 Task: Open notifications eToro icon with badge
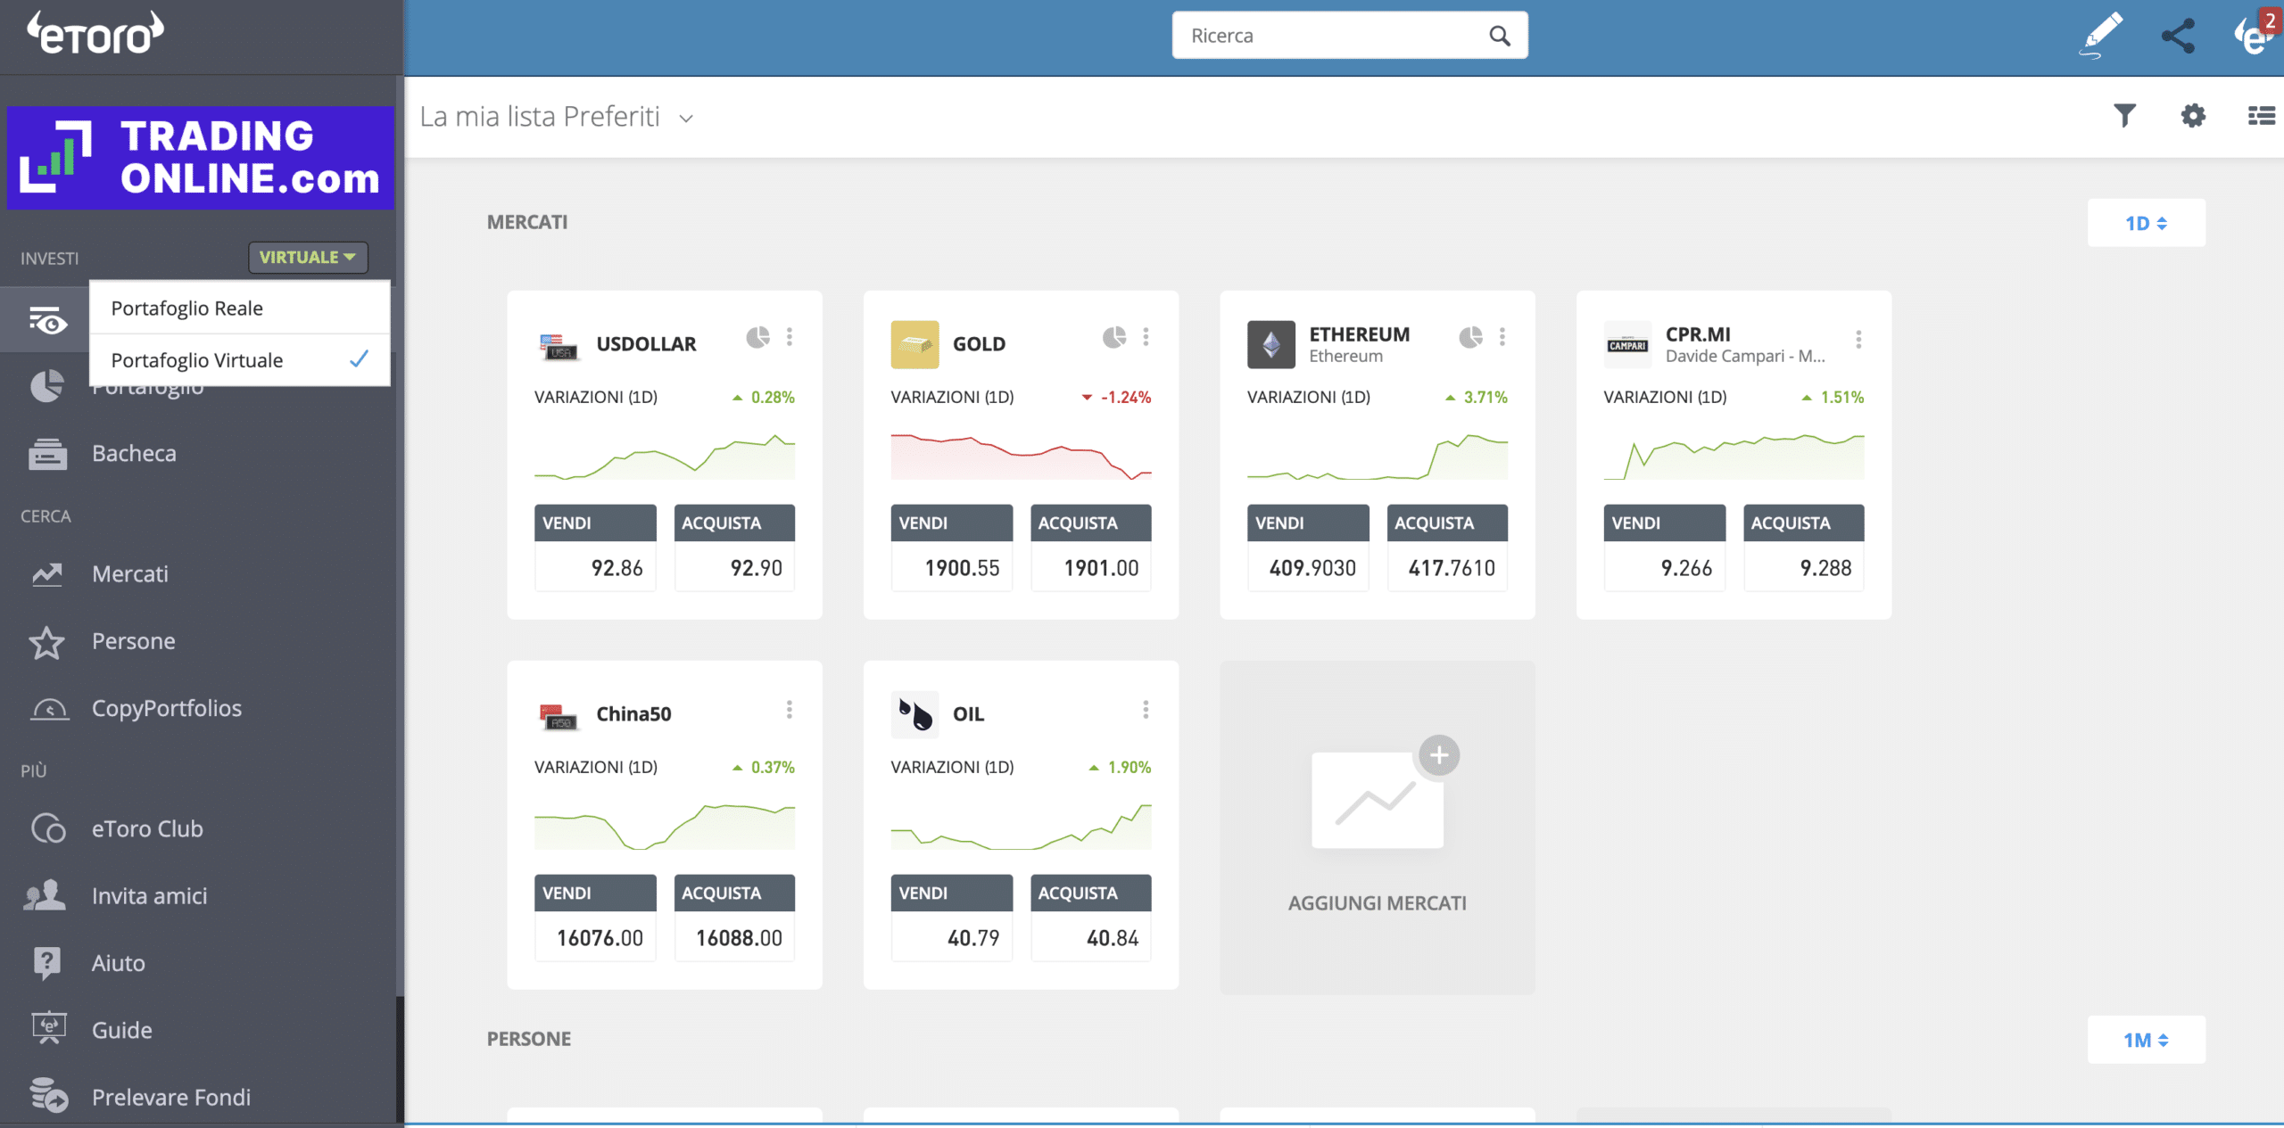[x=2255, y=34]
